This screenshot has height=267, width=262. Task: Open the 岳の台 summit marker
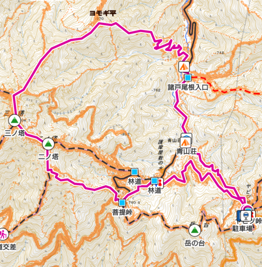(195, 231)
